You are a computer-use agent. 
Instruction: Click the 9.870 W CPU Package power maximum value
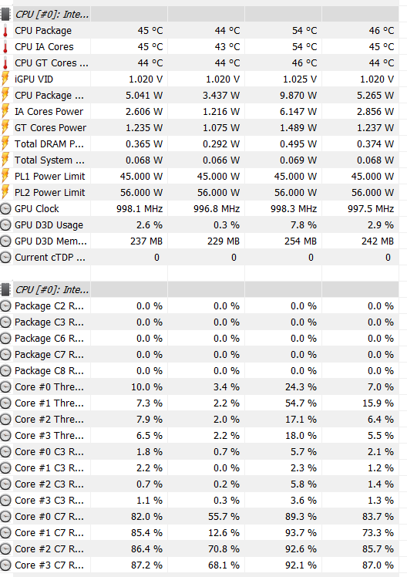tap(298, 96)
